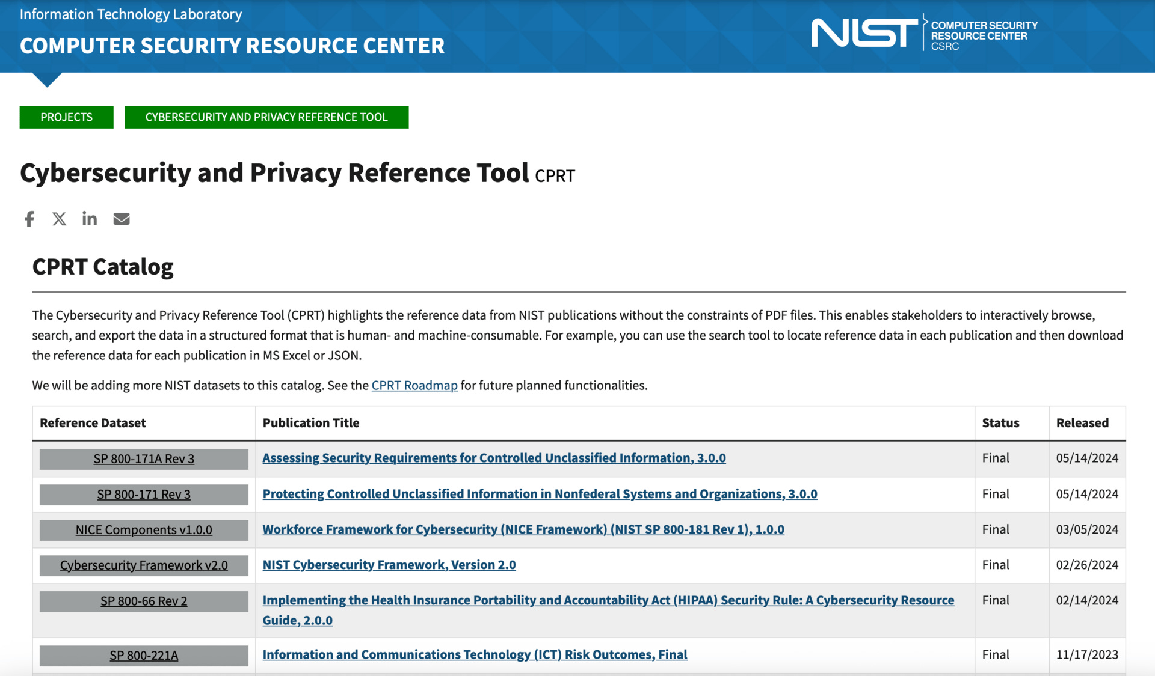Open Cybersecurity and Privacy Reference Tool breadcrumb

coord(266,117)
